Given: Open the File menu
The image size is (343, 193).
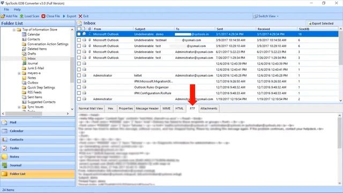Looking at the screenshot, I should [x=6, y=10].
